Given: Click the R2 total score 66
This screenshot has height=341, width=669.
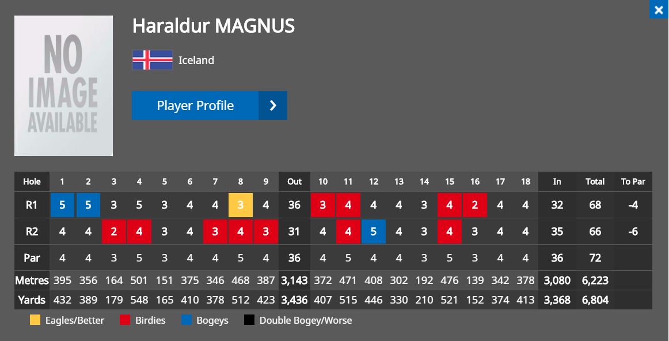Looking at the screenshot, I should 595,232.
